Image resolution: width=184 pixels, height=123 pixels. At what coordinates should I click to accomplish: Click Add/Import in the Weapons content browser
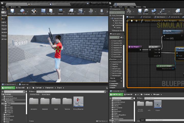click(x=116, y=94)
